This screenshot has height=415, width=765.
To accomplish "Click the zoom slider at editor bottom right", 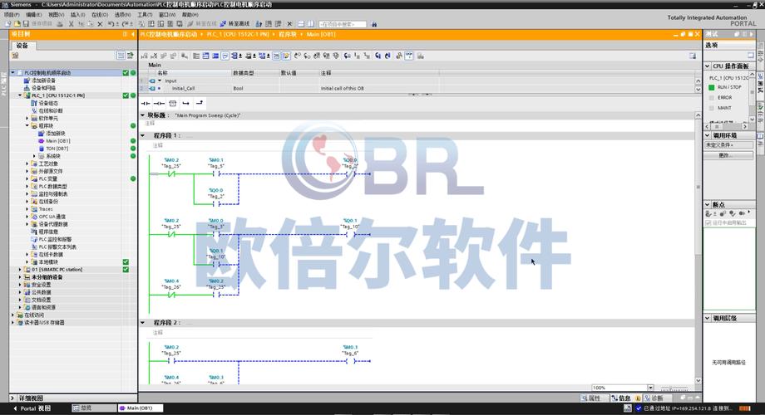I will pyautogui.click(x=674, y=388).
